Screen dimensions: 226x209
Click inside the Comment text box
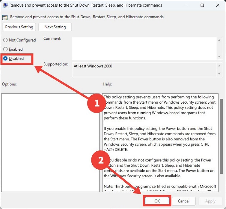(144, 48)
